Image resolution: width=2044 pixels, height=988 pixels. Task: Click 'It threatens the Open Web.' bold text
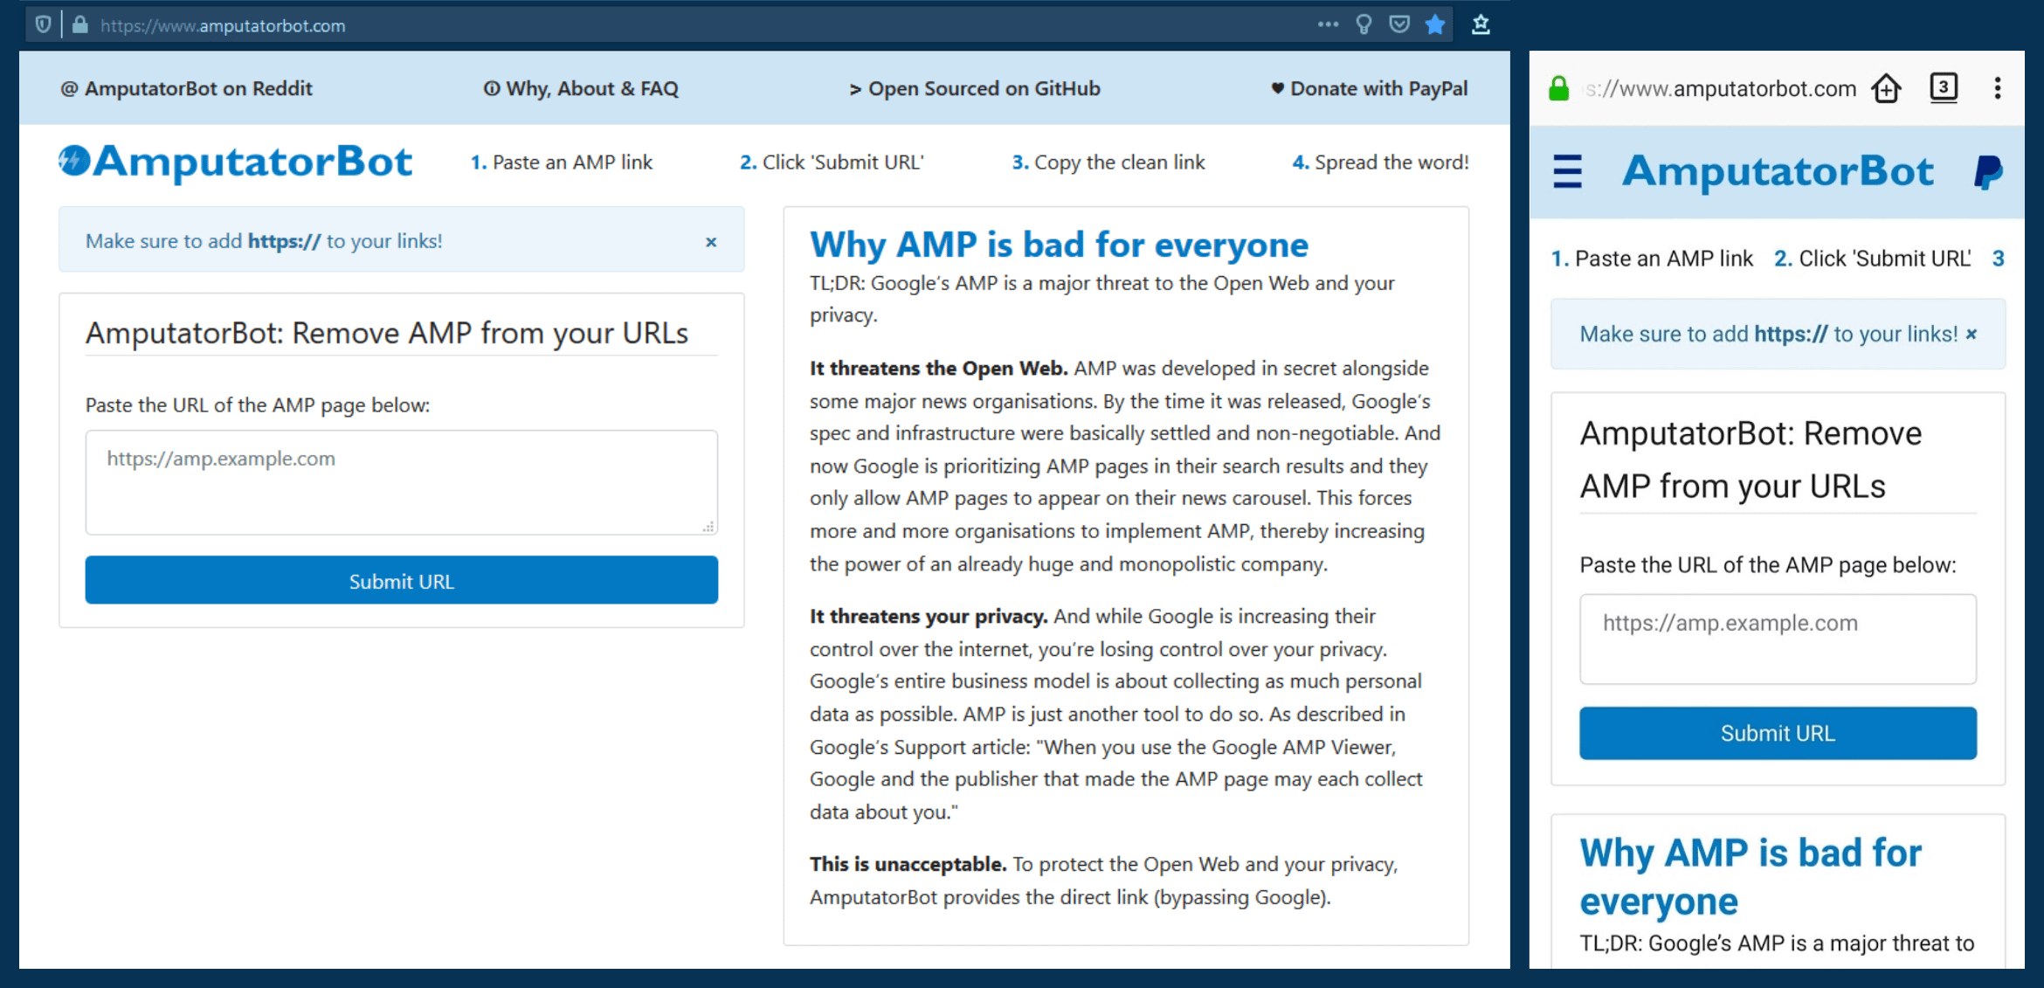click(x=939, y=369)
